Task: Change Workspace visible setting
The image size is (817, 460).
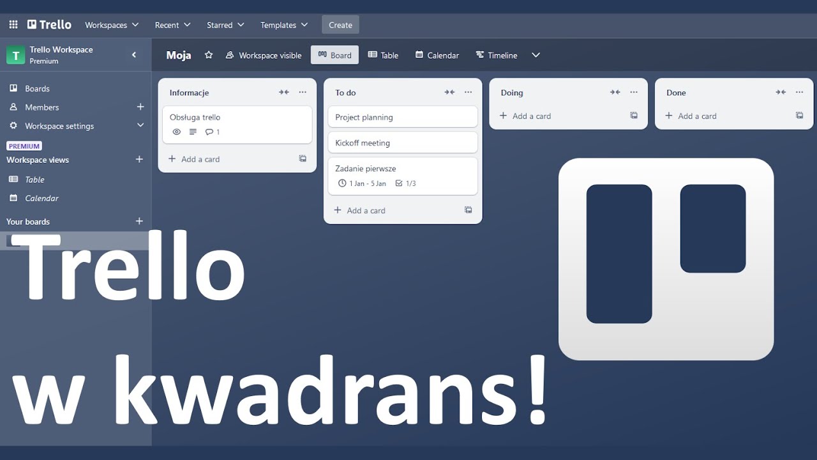Action: 263,55
